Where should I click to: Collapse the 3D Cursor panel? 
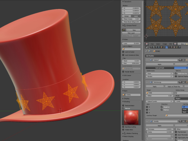(x=123, y=76)
